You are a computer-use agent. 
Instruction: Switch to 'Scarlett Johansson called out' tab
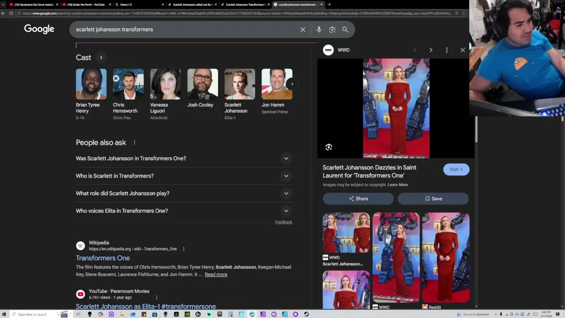pyautogui.click(x=192, y=4)
